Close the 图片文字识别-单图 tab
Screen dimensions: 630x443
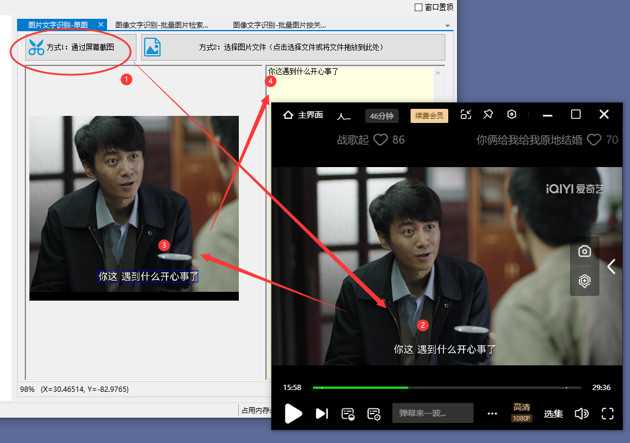101,25
